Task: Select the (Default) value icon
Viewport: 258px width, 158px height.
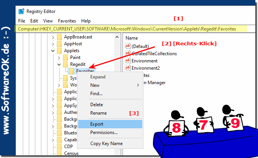Action: tap(128, 46)
